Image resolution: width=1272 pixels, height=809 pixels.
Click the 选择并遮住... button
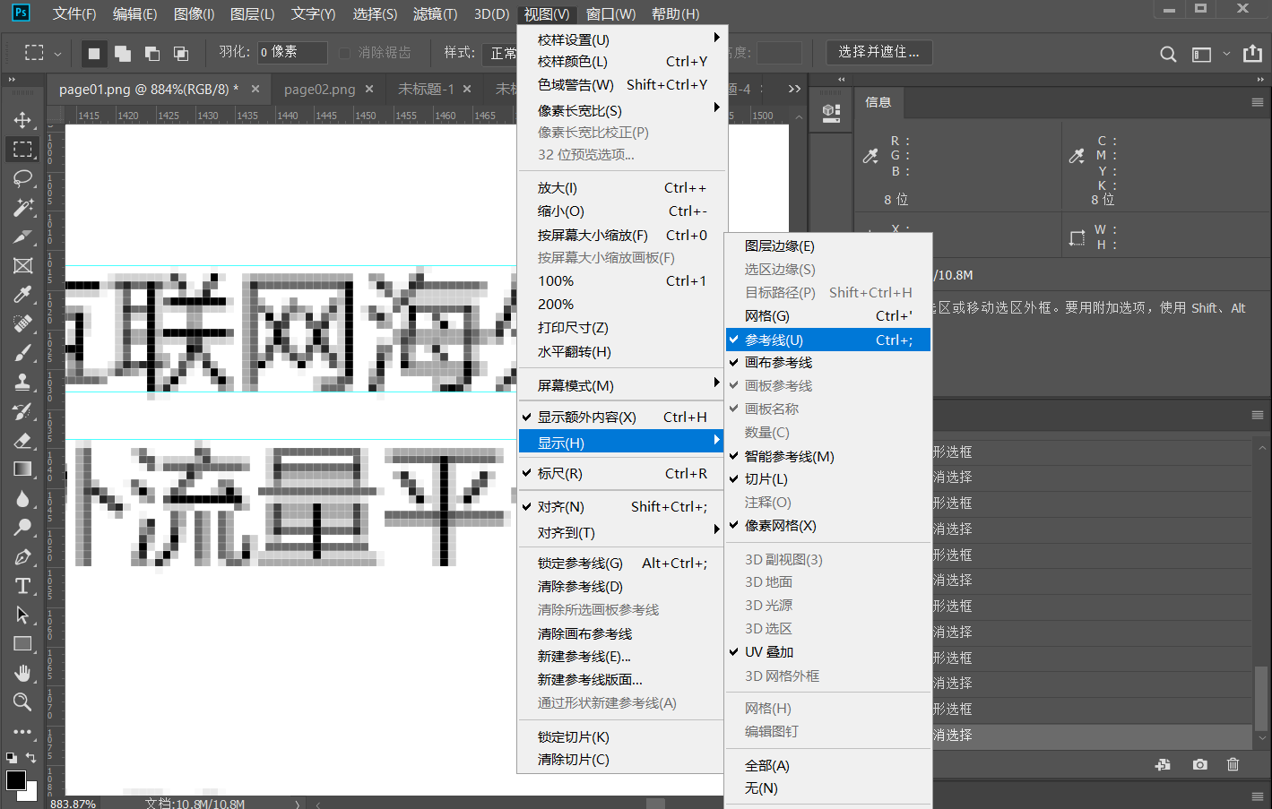click(878, 52)
